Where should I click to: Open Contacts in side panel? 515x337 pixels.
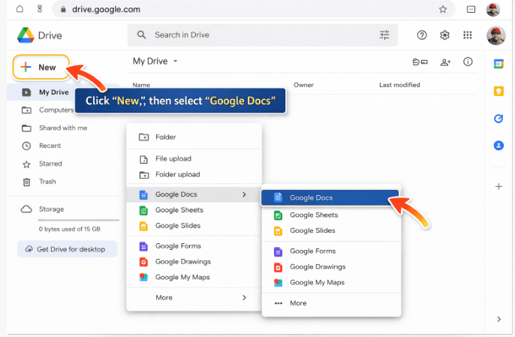coord(498,146)
